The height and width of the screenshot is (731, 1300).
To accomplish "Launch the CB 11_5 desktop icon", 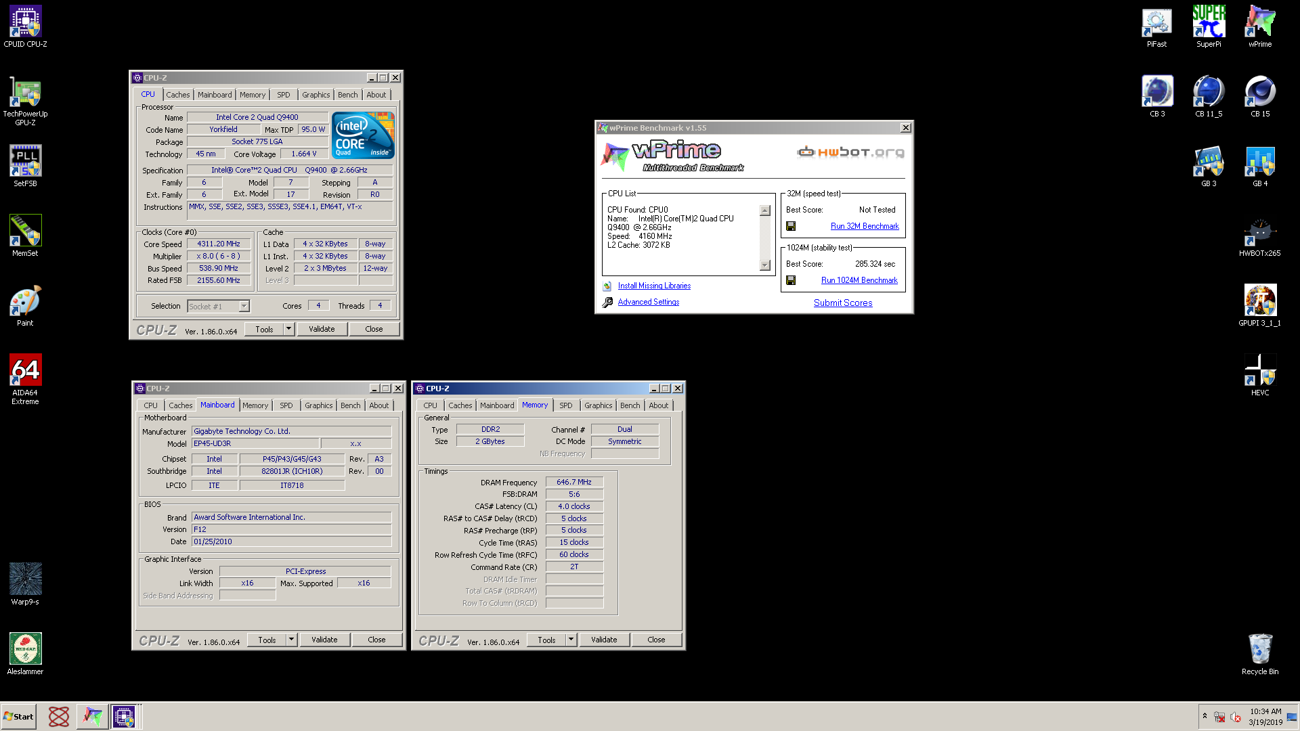I will click(x=1209, y=96).
